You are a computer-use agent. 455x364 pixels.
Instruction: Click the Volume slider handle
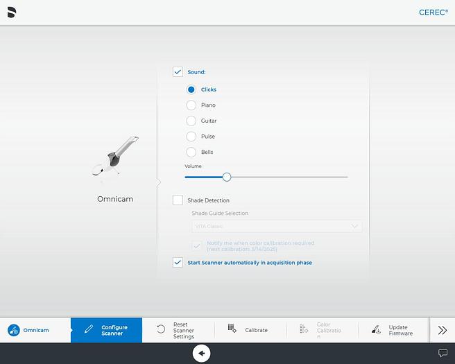[x=227, y=177]
